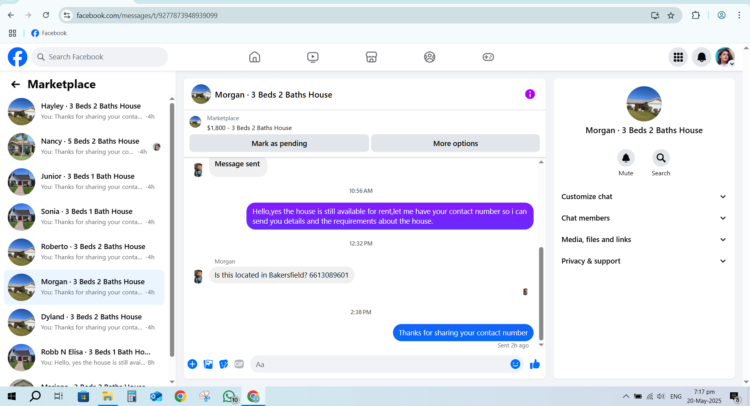Open Facebook Home feed icon
Image resolution: width=750 pixels, height=406 pixels.
click(x=254, y=57)
